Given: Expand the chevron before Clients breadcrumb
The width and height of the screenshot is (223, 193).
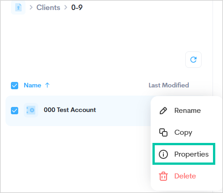Looking at the screenshot, I should (31, 7).
